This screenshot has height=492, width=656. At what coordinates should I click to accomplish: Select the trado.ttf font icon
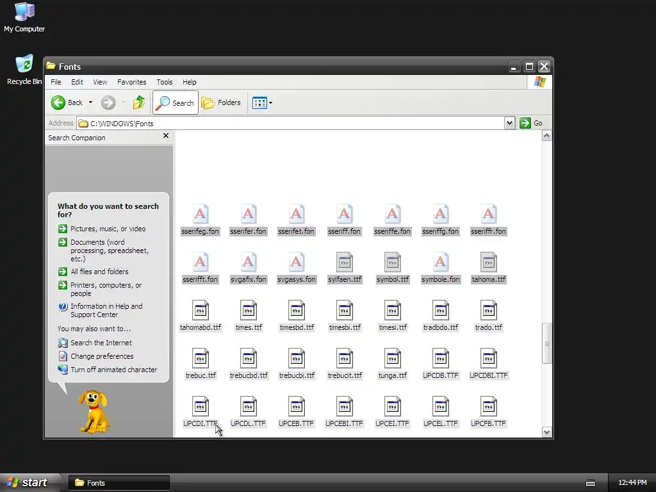488,311
